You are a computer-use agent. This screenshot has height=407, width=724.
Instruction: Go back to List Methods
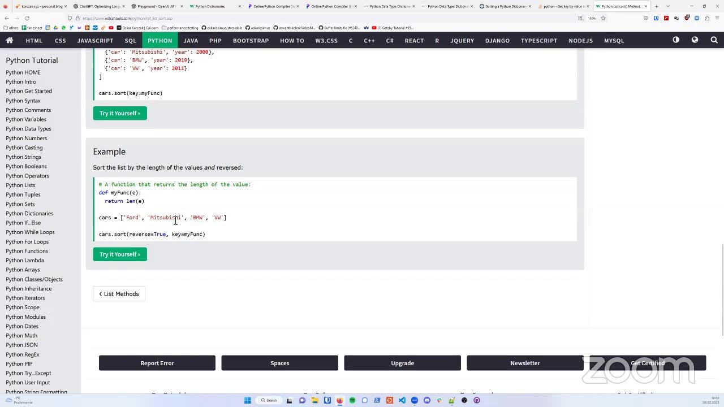pos(119,293)
